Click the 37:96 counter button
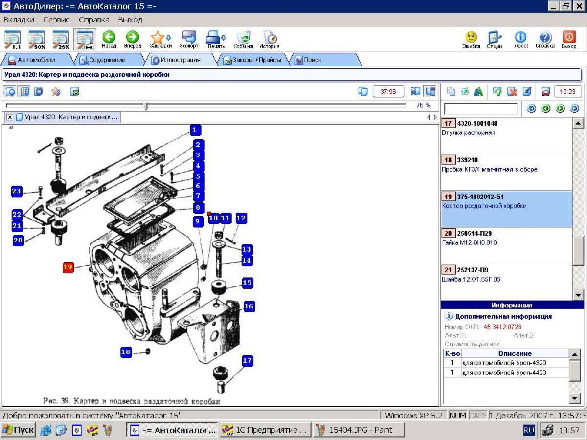Image resolution: width=587 pixels, height=440 pixels. pyautogui.click(x=388, y=91)
